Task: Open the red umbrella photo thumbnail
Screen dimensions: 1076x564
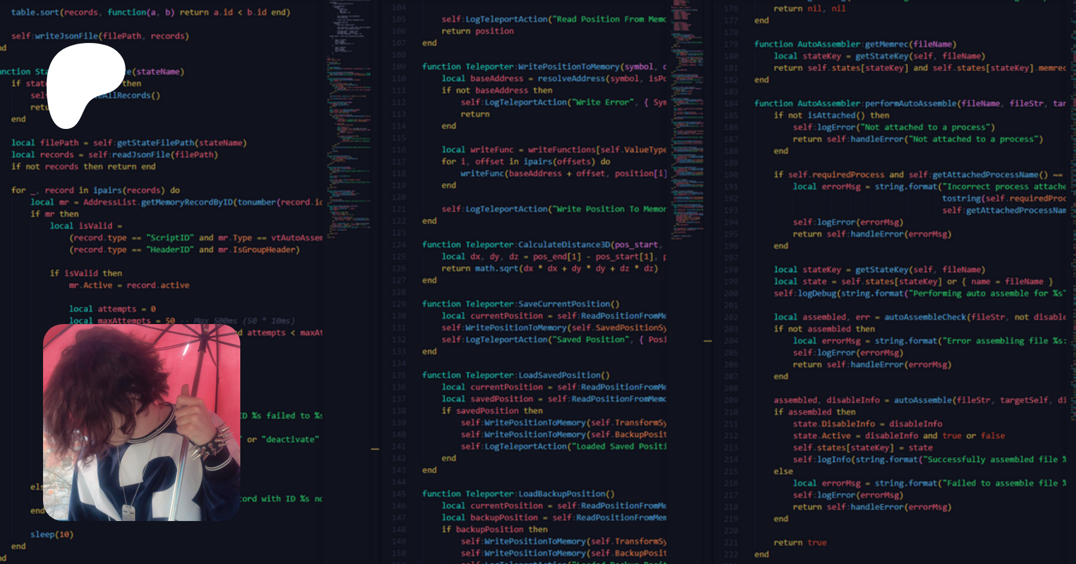Action: coord(142,423)
